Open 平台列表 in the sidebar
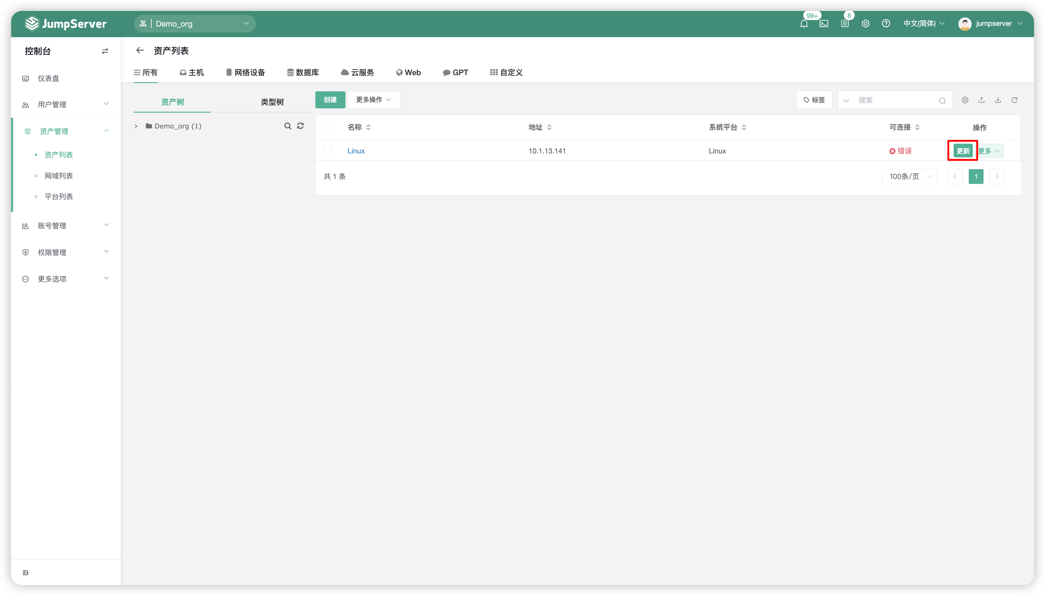 coord(58,196)
